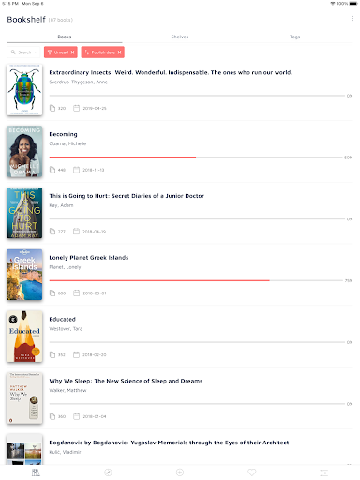Open the settings sliders icon
This screenshot has width=360, height=480.
324,472
